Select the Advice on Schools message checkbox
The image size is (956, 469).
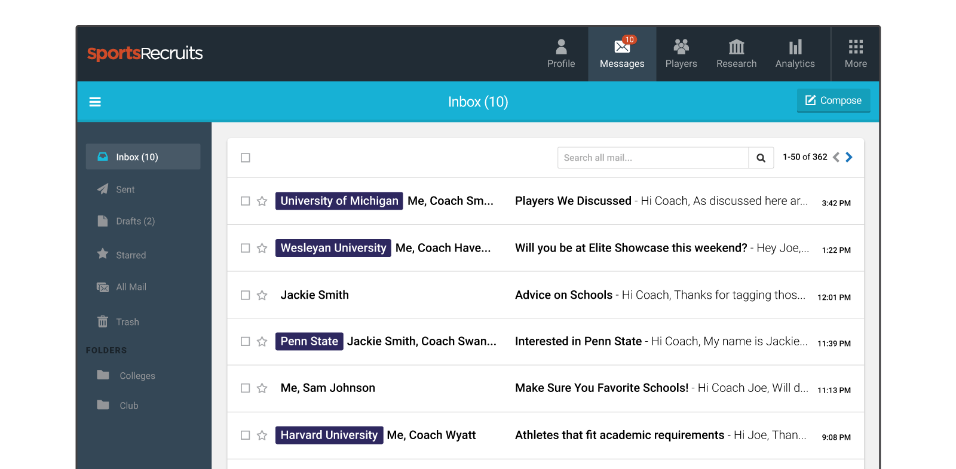tap(246, 295)
